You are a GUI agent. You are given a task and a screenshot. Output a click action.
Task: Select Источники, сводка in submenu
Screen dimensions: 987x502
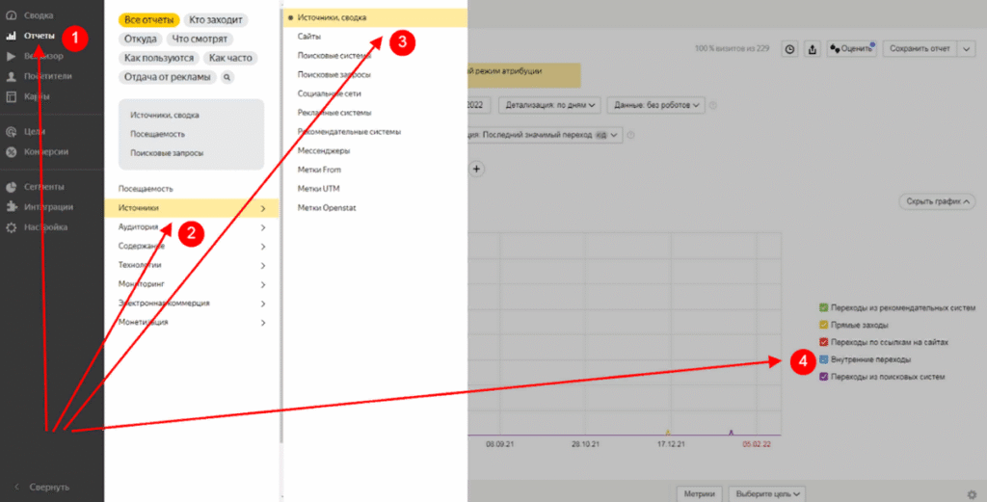(332, 17)
